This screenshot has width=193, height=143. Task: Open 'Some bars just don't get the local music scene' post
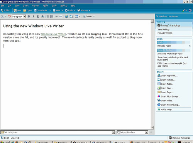[x=173, y=59]
